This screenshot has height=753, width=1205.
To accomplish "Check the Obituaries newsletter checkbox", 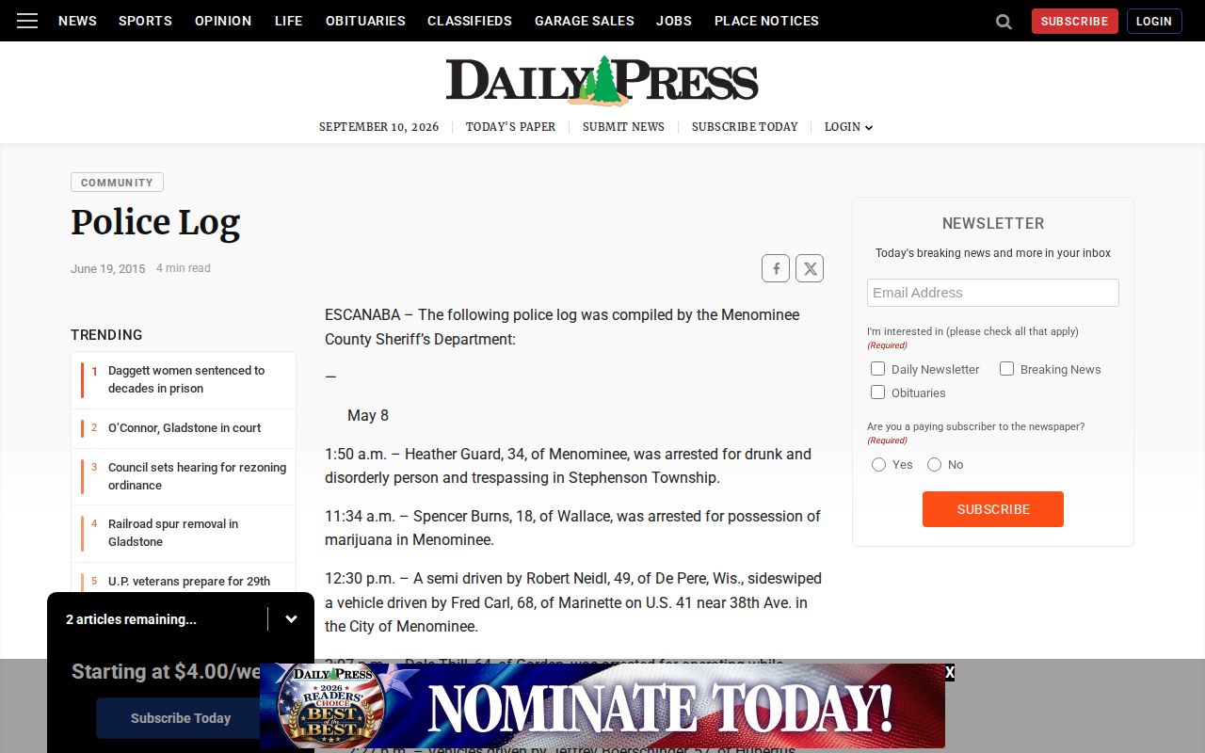I will (x=878, y=393).
